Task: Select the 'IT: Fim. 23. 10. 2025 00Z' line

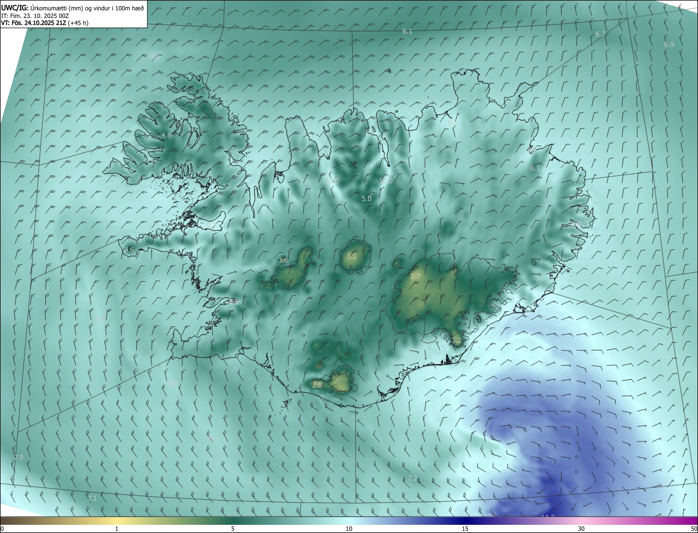Action: click(x=35, y=15)
